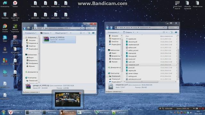
Task: Select the Dikiy-V_ser desktop file
Action: [45, 16]
